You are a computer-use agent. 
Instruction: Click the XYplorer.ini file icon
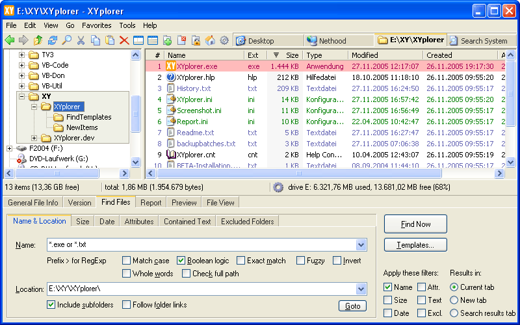[x=170, y=99]
